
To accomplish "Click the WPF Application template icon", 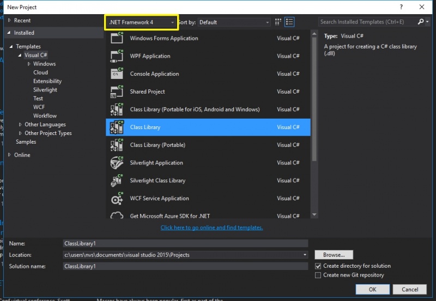I will [117, 56].
